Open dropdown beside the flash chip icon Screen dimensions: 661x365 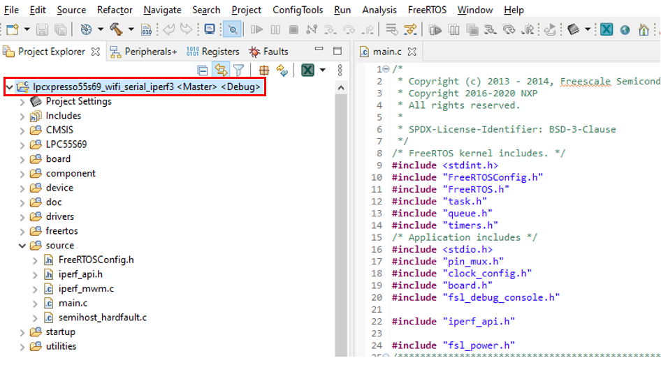(587, 29)
